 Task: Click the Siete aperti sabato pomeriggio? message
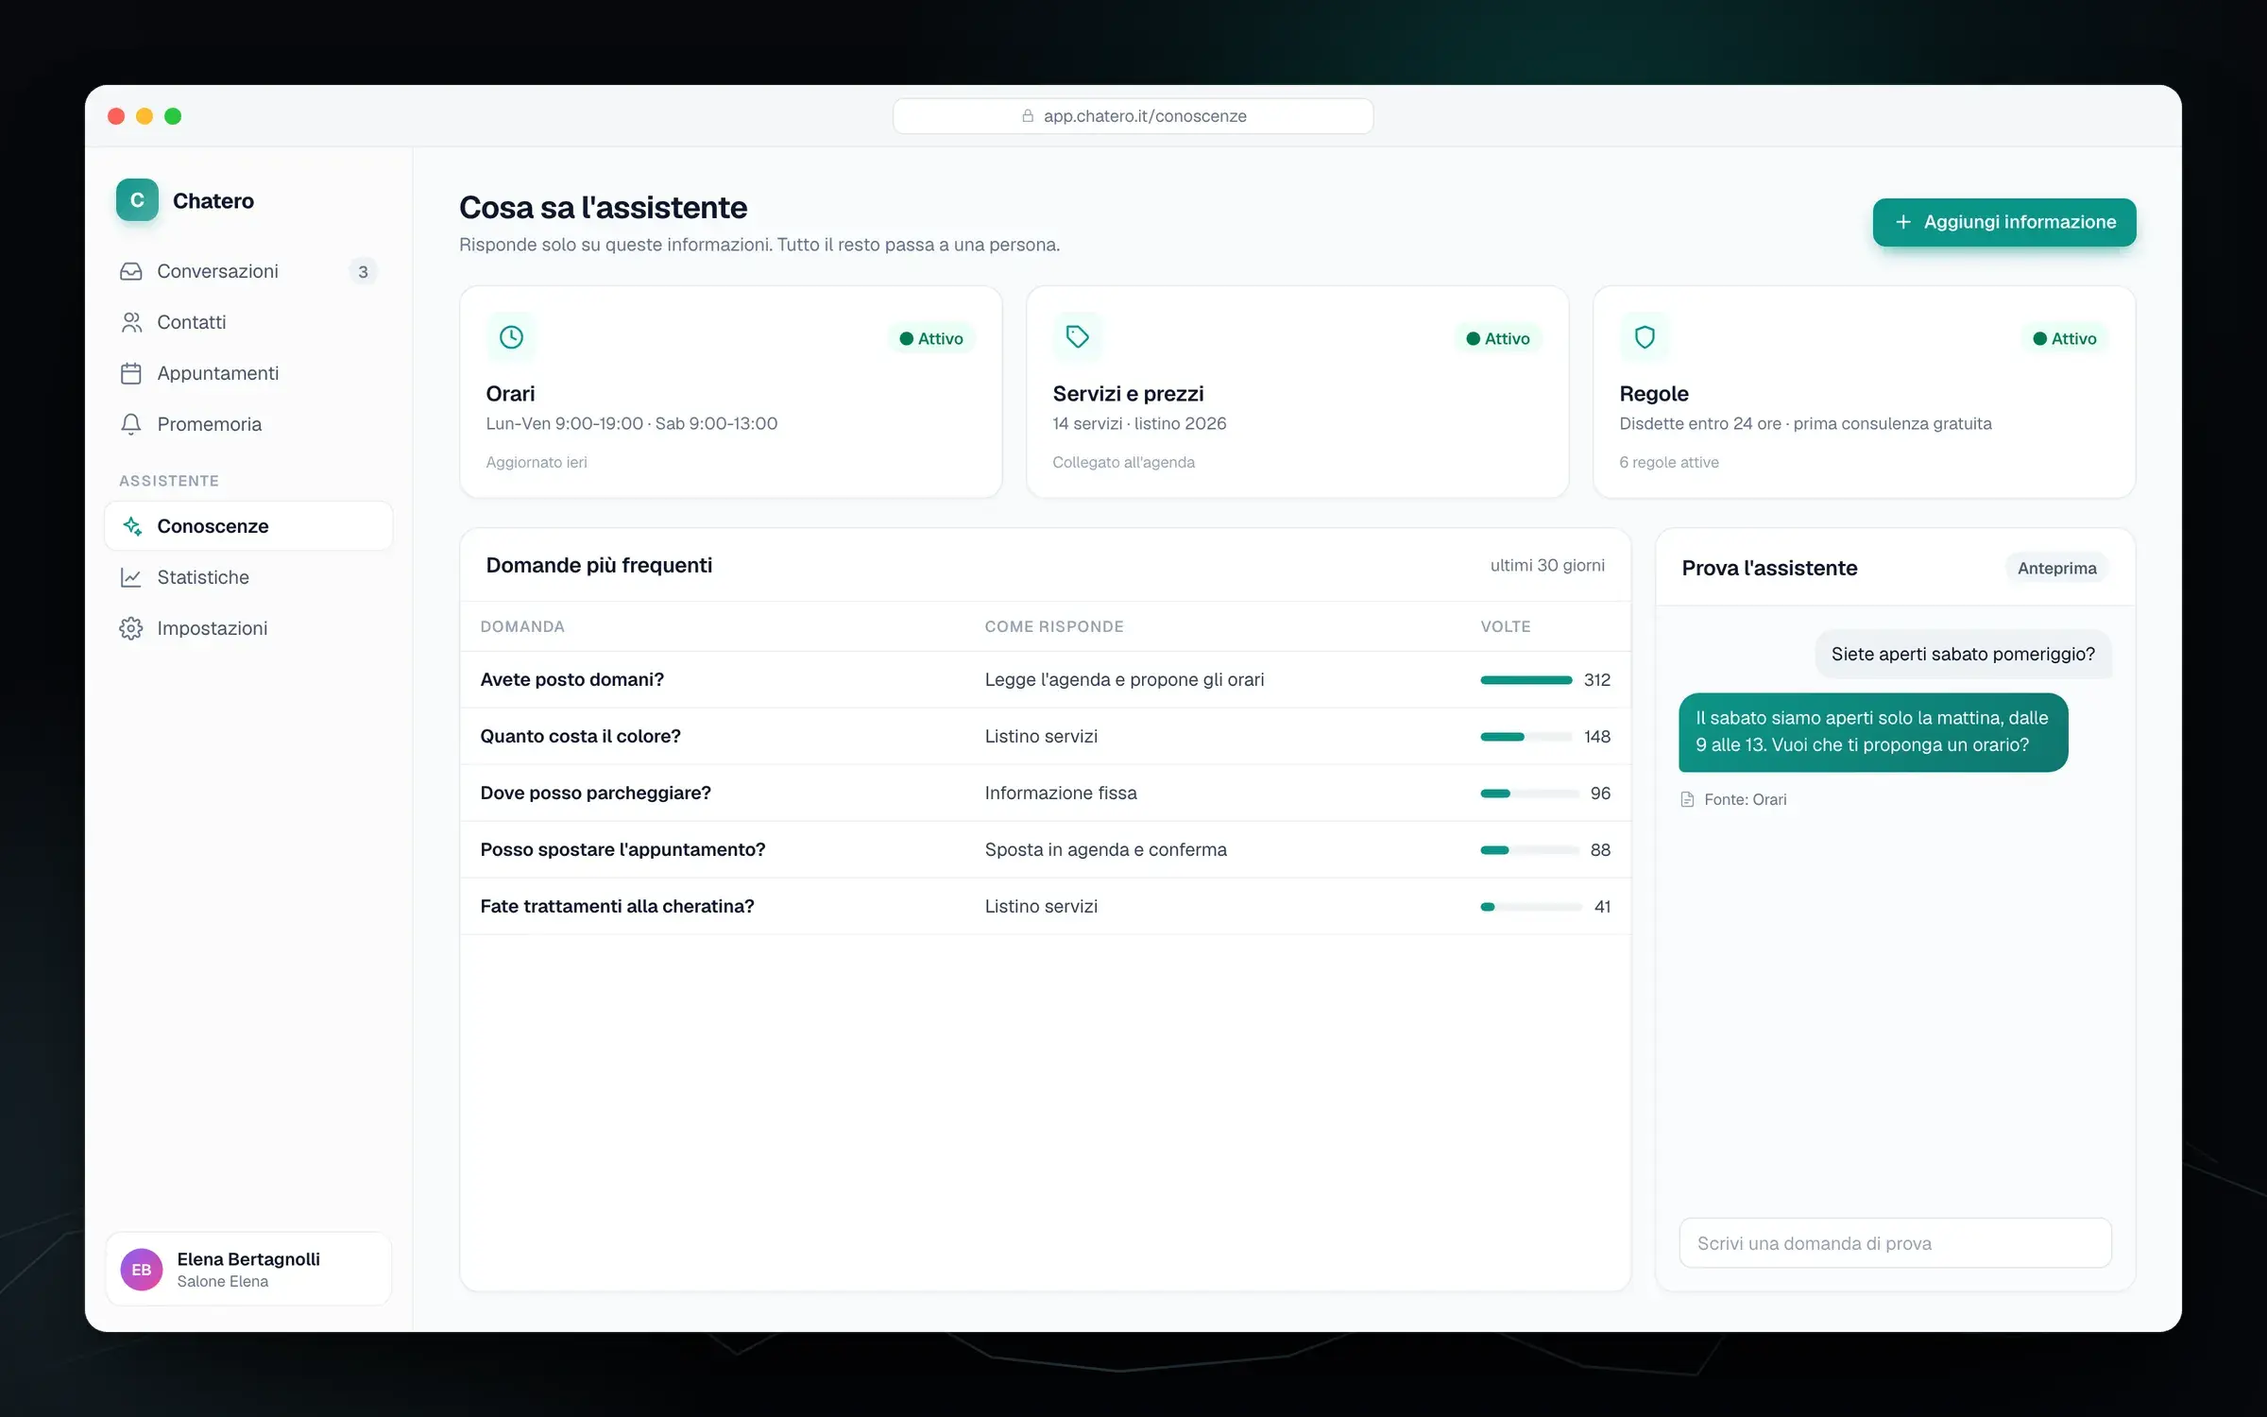(1963, 654)
